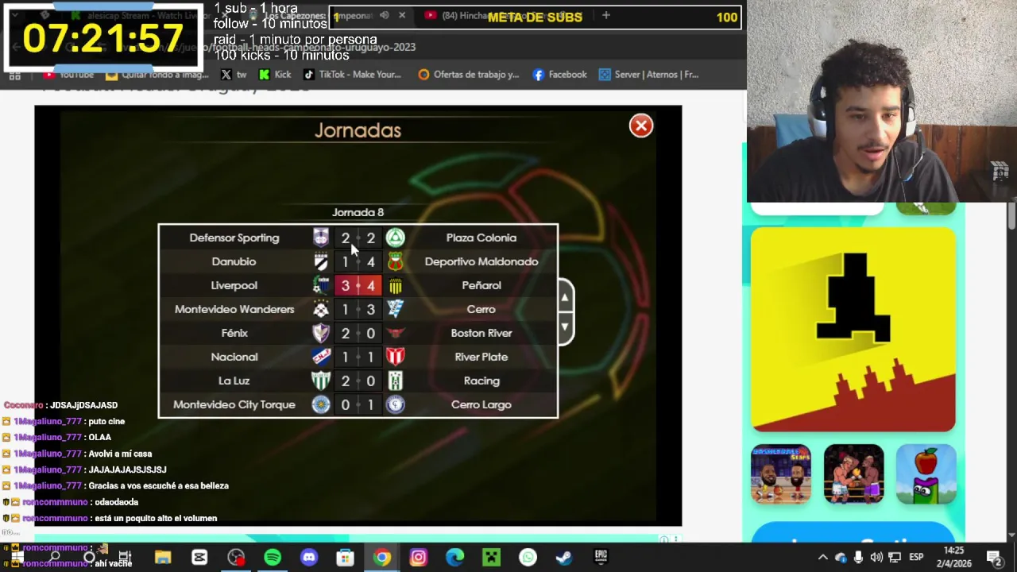Open Microsoft Edge from the taskbar
The height and width of the screenshot is (572, 1017).
click(x=455, y=558)
